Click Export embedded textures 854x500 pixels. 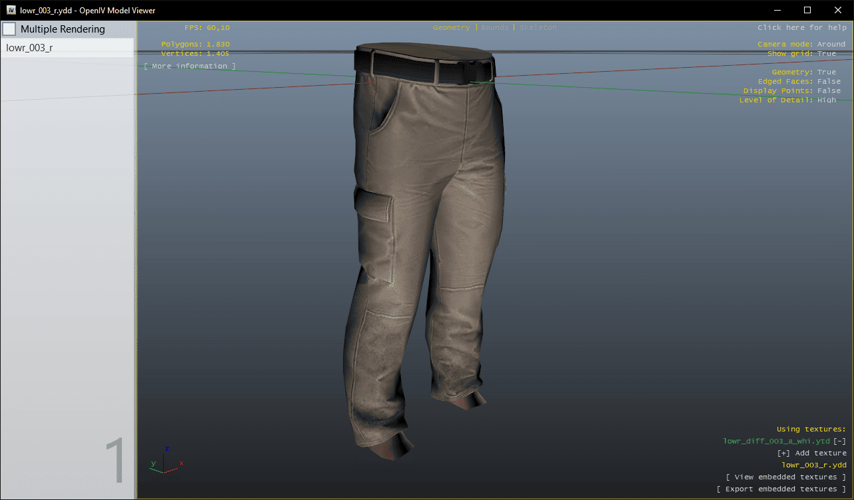click(x=781, y=489)
